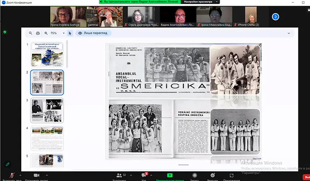The width and height of the screenshot is (310, 181).
Task: Click the zoom magnifier icon beside 75%
Action: coord(46,33)
